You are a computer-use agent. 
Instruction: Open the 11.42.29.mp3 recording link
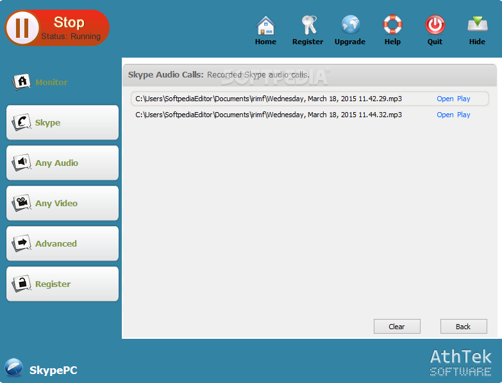pos(445,99)
